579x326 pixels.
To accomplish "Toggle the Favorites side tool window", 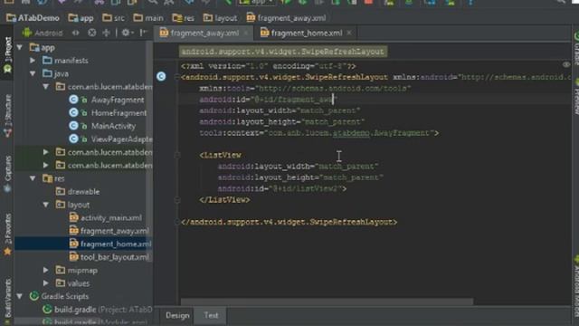I will tap(7, 234).
